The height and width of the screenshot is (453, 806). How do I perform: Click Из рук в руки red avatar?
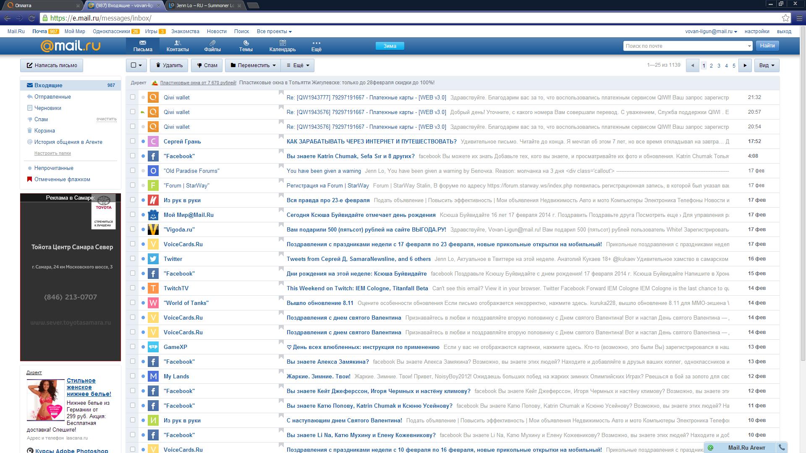tap(153, 200)
